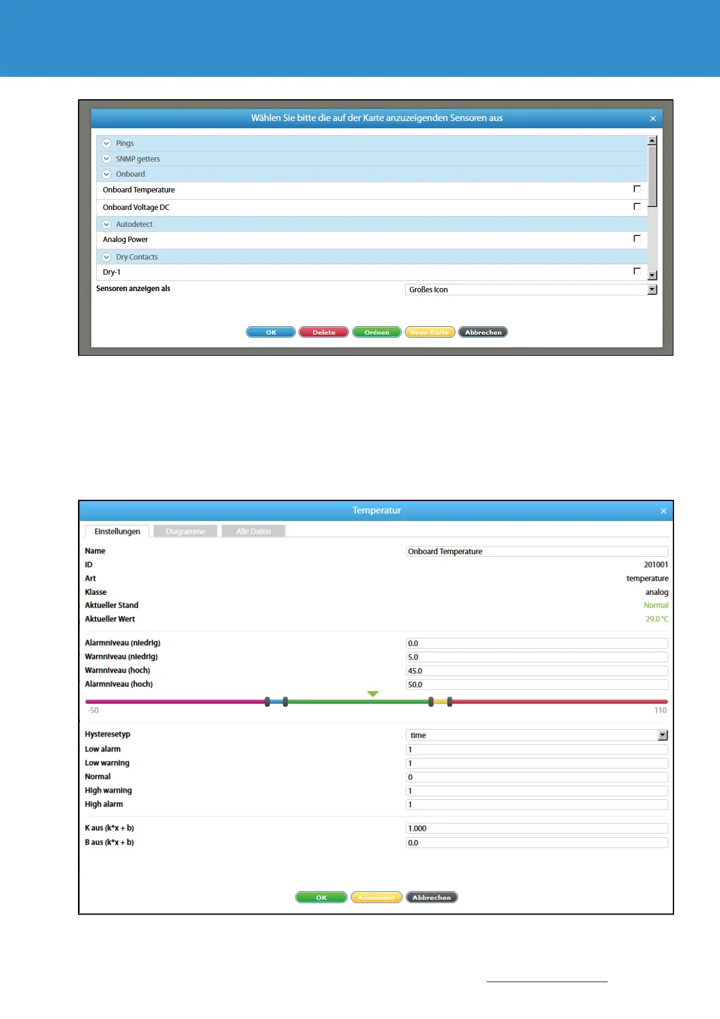Click the High warning hysteresis field
The image size is (720, 1019).
[x=537, y=791]
